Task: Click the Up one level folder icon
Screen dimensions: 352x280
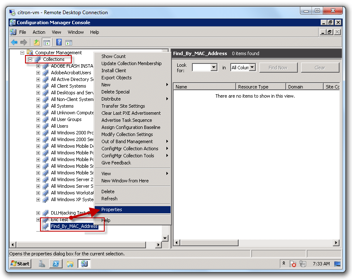Action: [37, 42]
